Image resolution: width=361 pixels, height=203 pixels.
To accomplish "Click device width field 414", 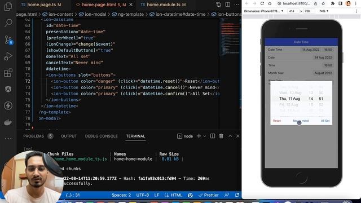I will pyautogui.click(x=293, y=11).
